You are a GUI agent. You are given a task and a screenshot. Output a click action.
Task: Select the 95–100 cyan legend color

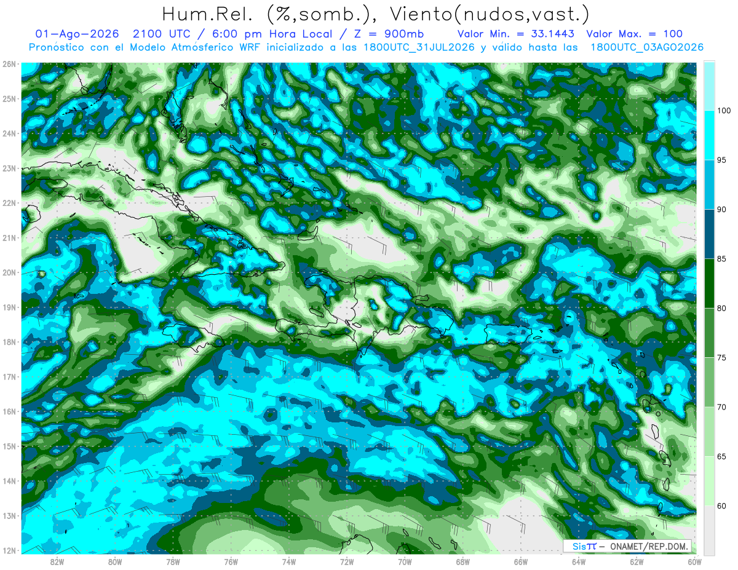709,135
